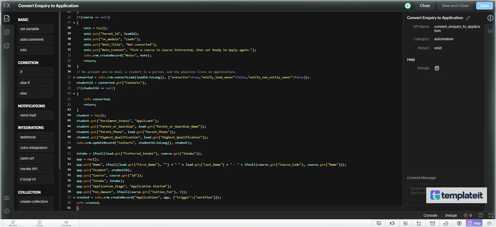This screenshot has width=496, height=227.
Task: Select the 'invoke API' snippet
Action: (x=35, y=169)
